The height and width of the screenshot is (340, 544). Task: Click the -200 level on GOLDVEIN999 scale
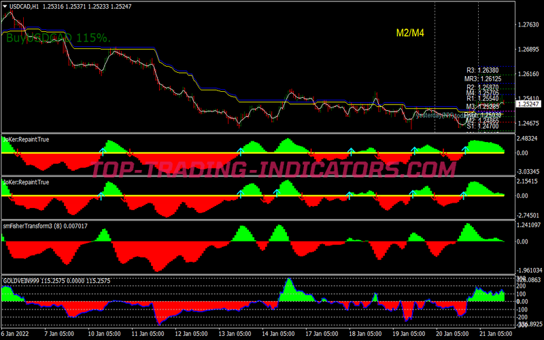(x=522, y=317)
